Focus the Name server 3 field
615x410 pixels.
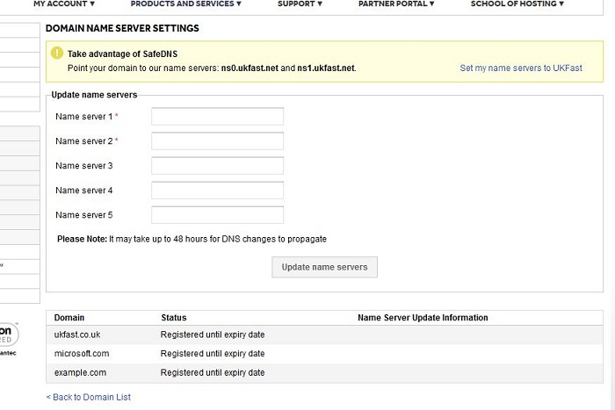click(x=217, y=166)
